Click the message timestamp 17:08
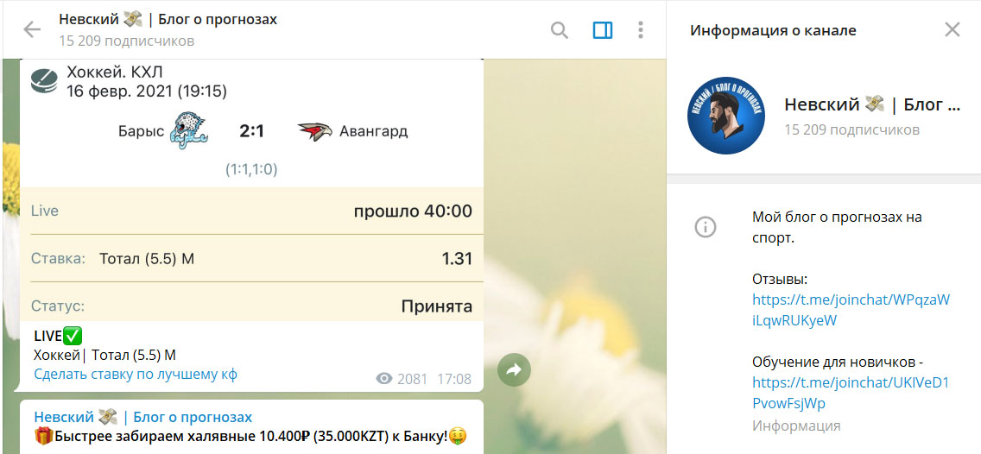This screenshot has width=981, height=454. (x=454, y=379)
